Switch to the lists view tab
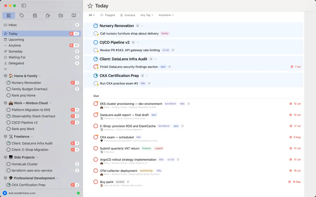 point(9,15)
